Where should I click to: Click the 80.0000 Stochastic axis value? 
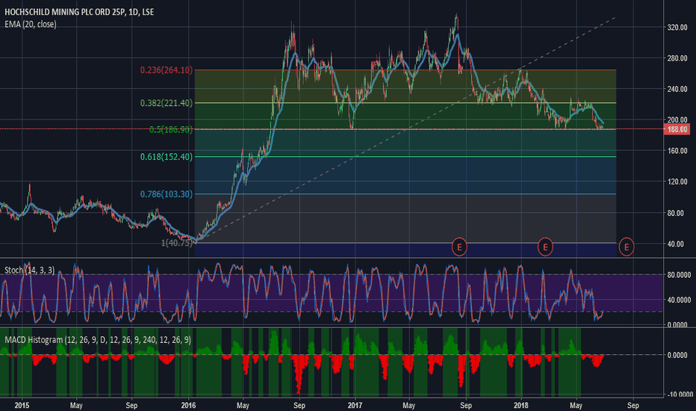pos(679,275)
